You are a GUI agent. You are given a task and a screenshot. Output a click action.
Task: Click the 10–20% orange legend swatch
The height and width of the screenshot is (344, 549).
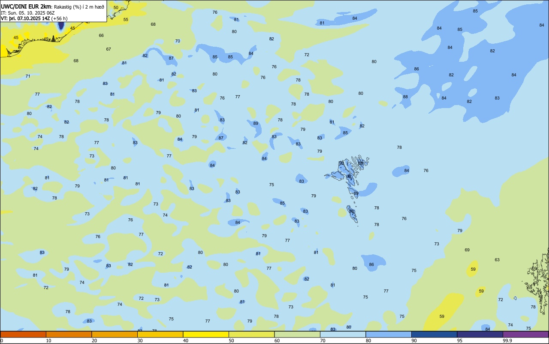(69, 334)
